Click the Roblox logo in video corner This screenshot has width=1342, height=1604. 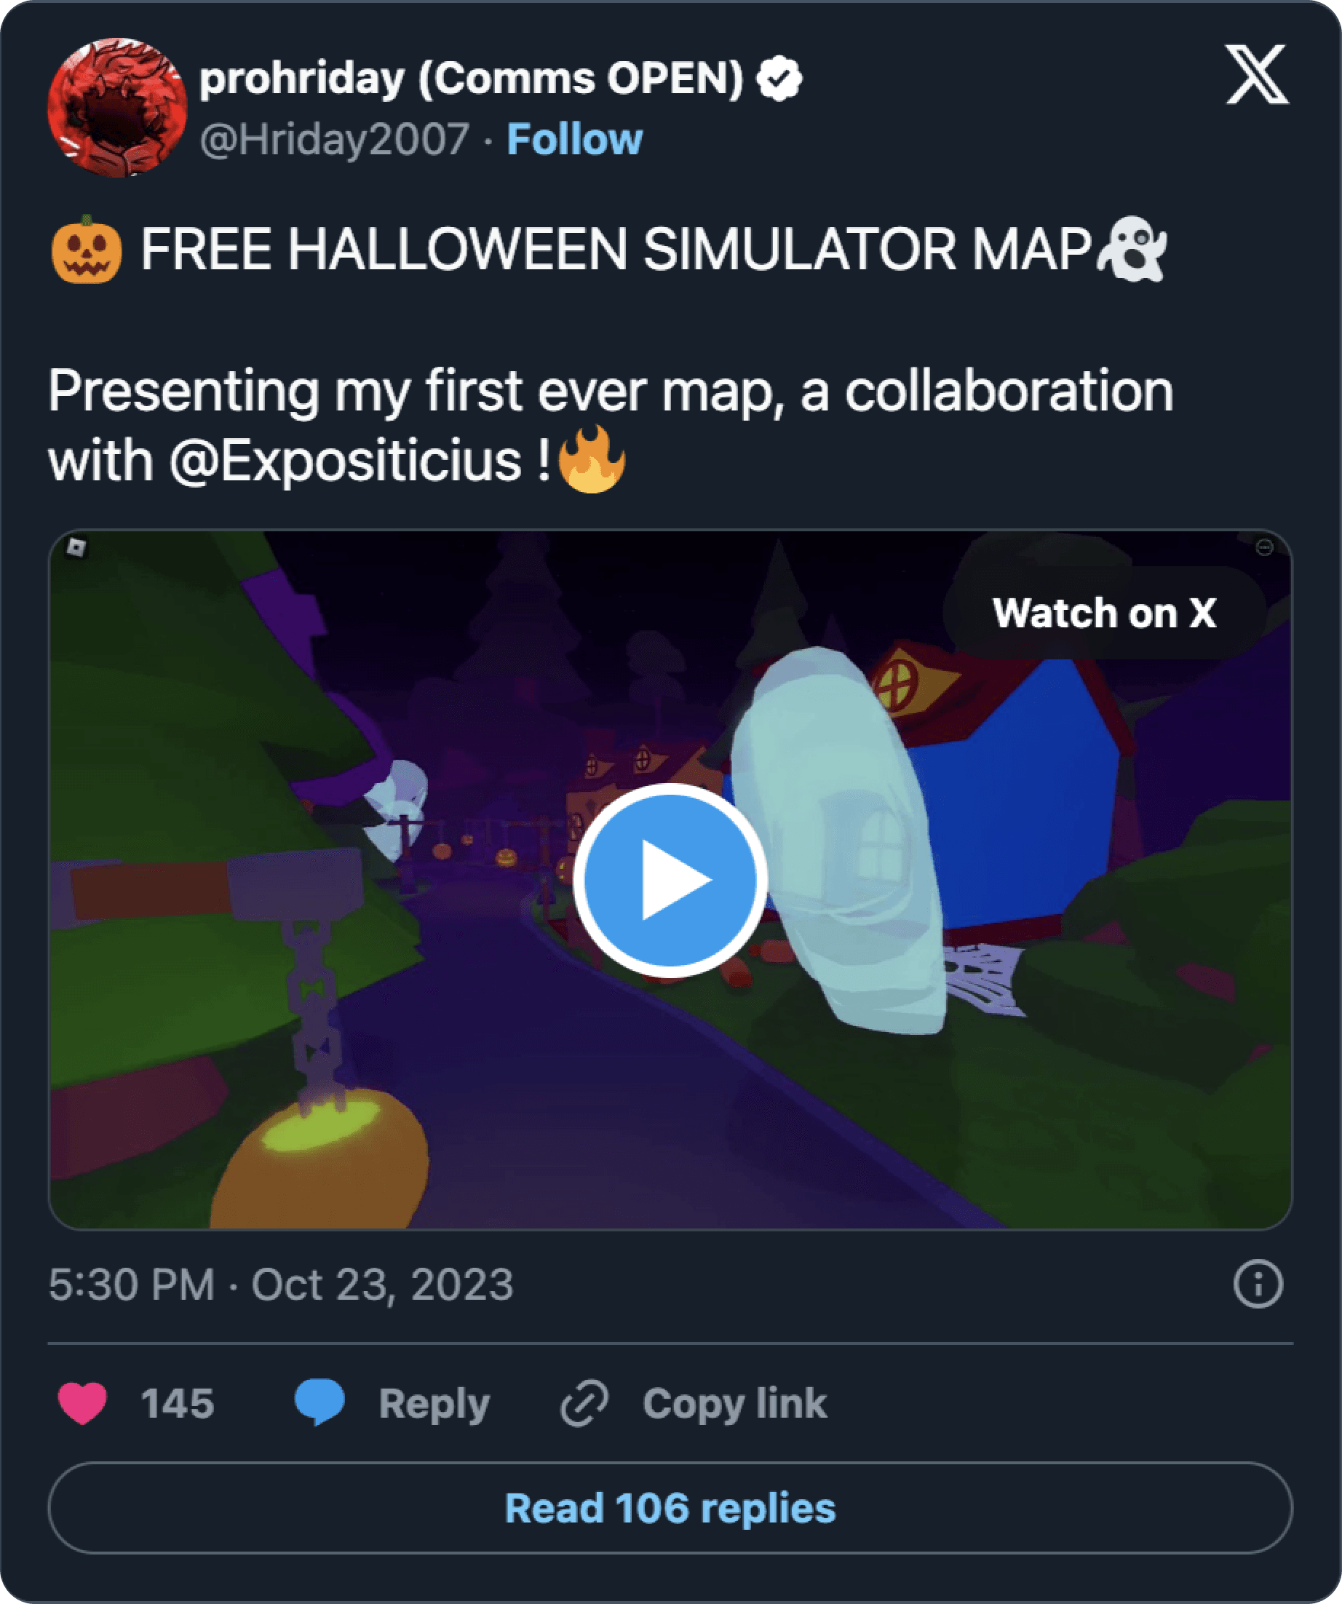click(x=76, y=547)
